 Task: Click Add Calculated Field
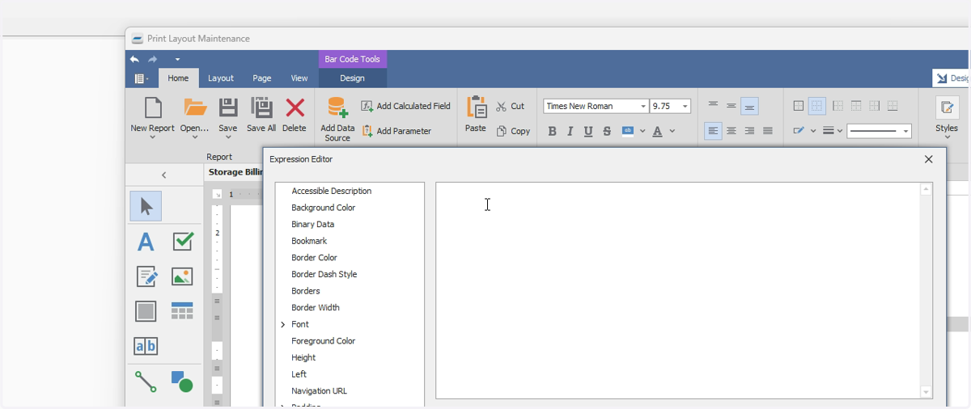[405, 106]
